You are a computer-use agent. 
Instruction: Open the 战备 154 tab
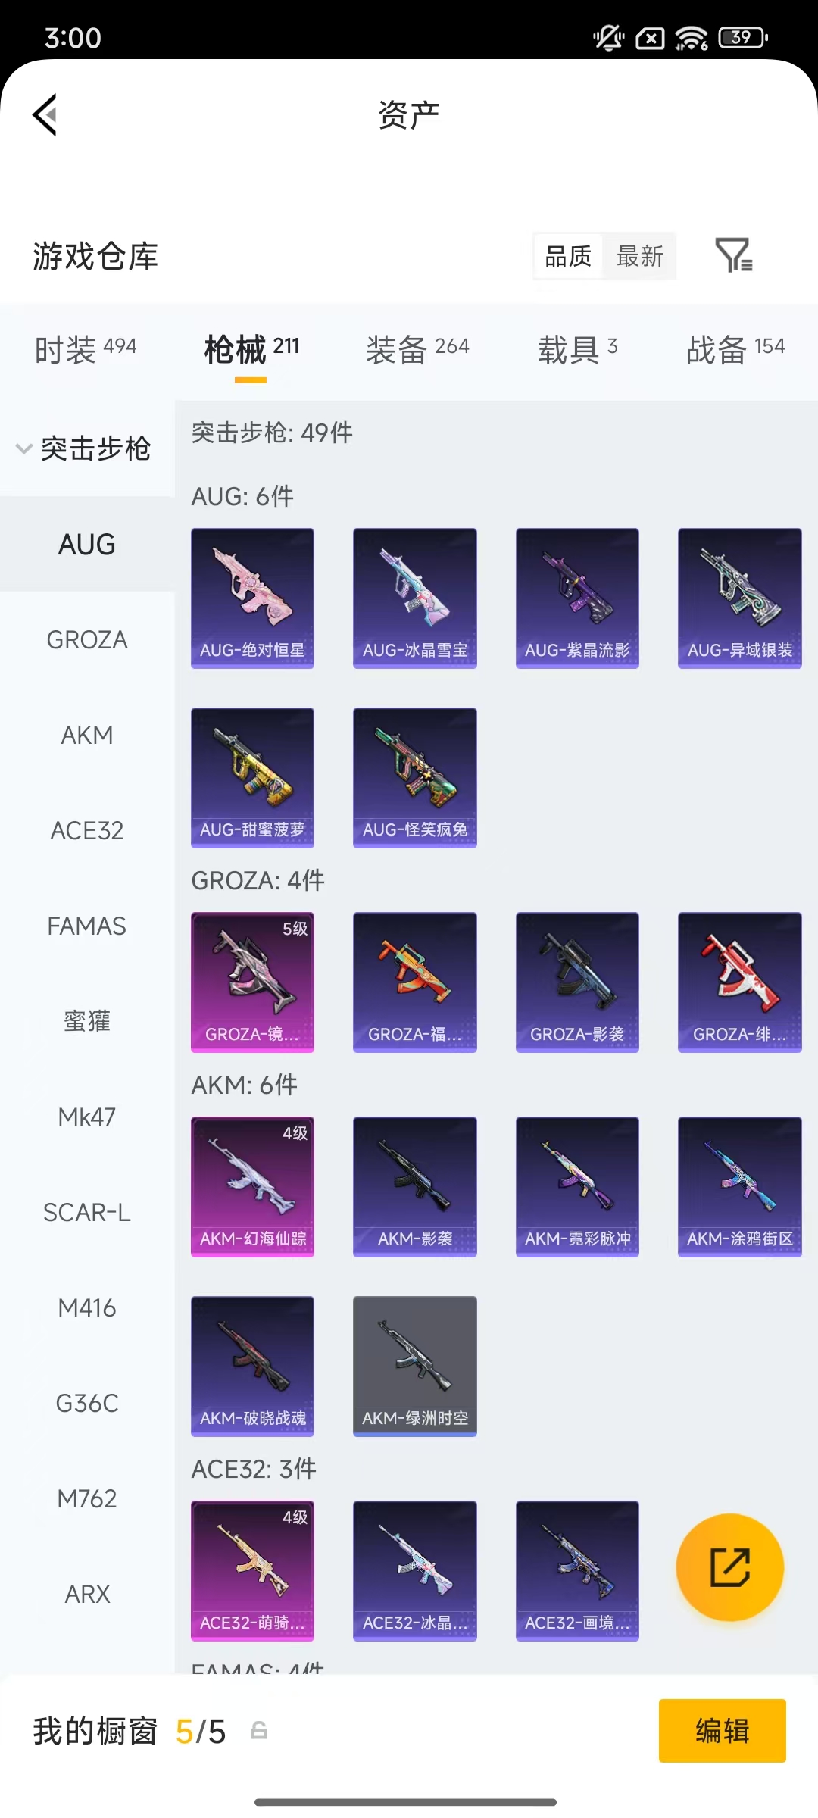[735, 349]
